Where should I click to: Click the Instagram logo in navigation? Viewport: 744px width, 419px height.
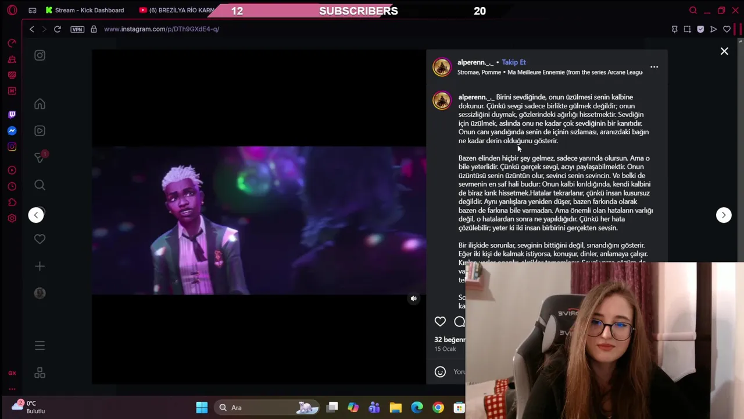pos(40,55)
